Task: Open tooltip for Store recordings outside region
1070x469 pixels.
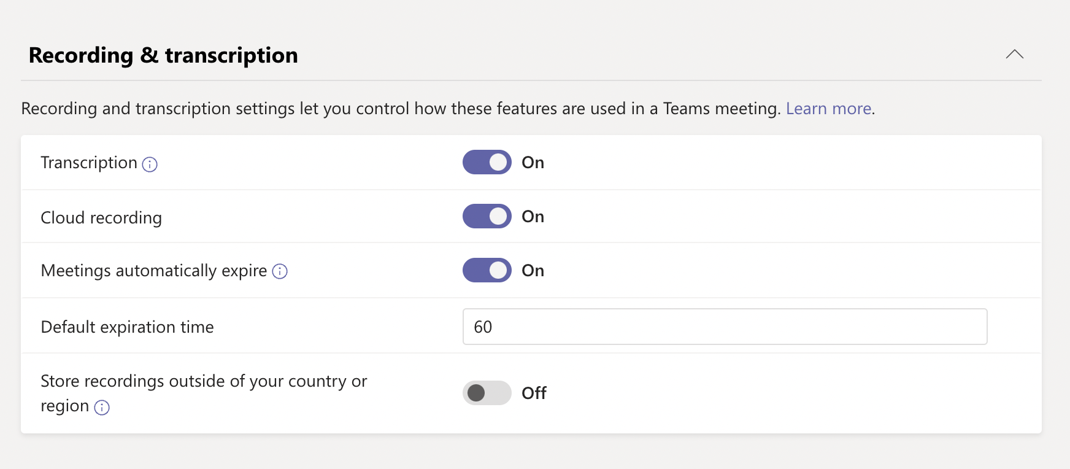Action: coord(102,407)
